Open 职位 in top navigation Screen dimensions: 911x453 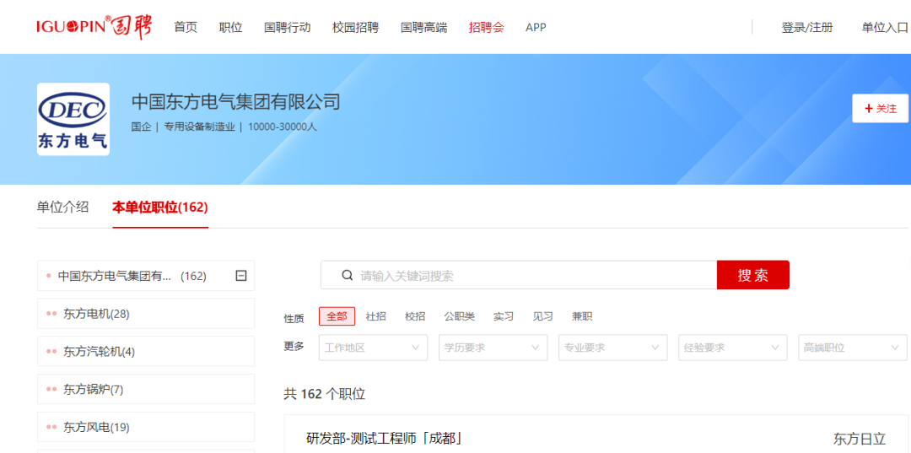[x=230, y=27]
